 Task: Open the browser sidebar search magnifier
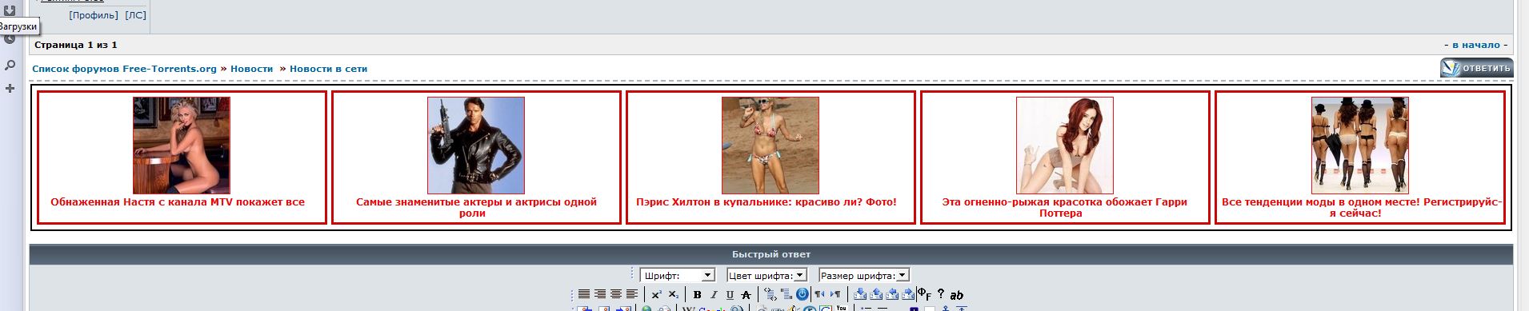[10, 65]
